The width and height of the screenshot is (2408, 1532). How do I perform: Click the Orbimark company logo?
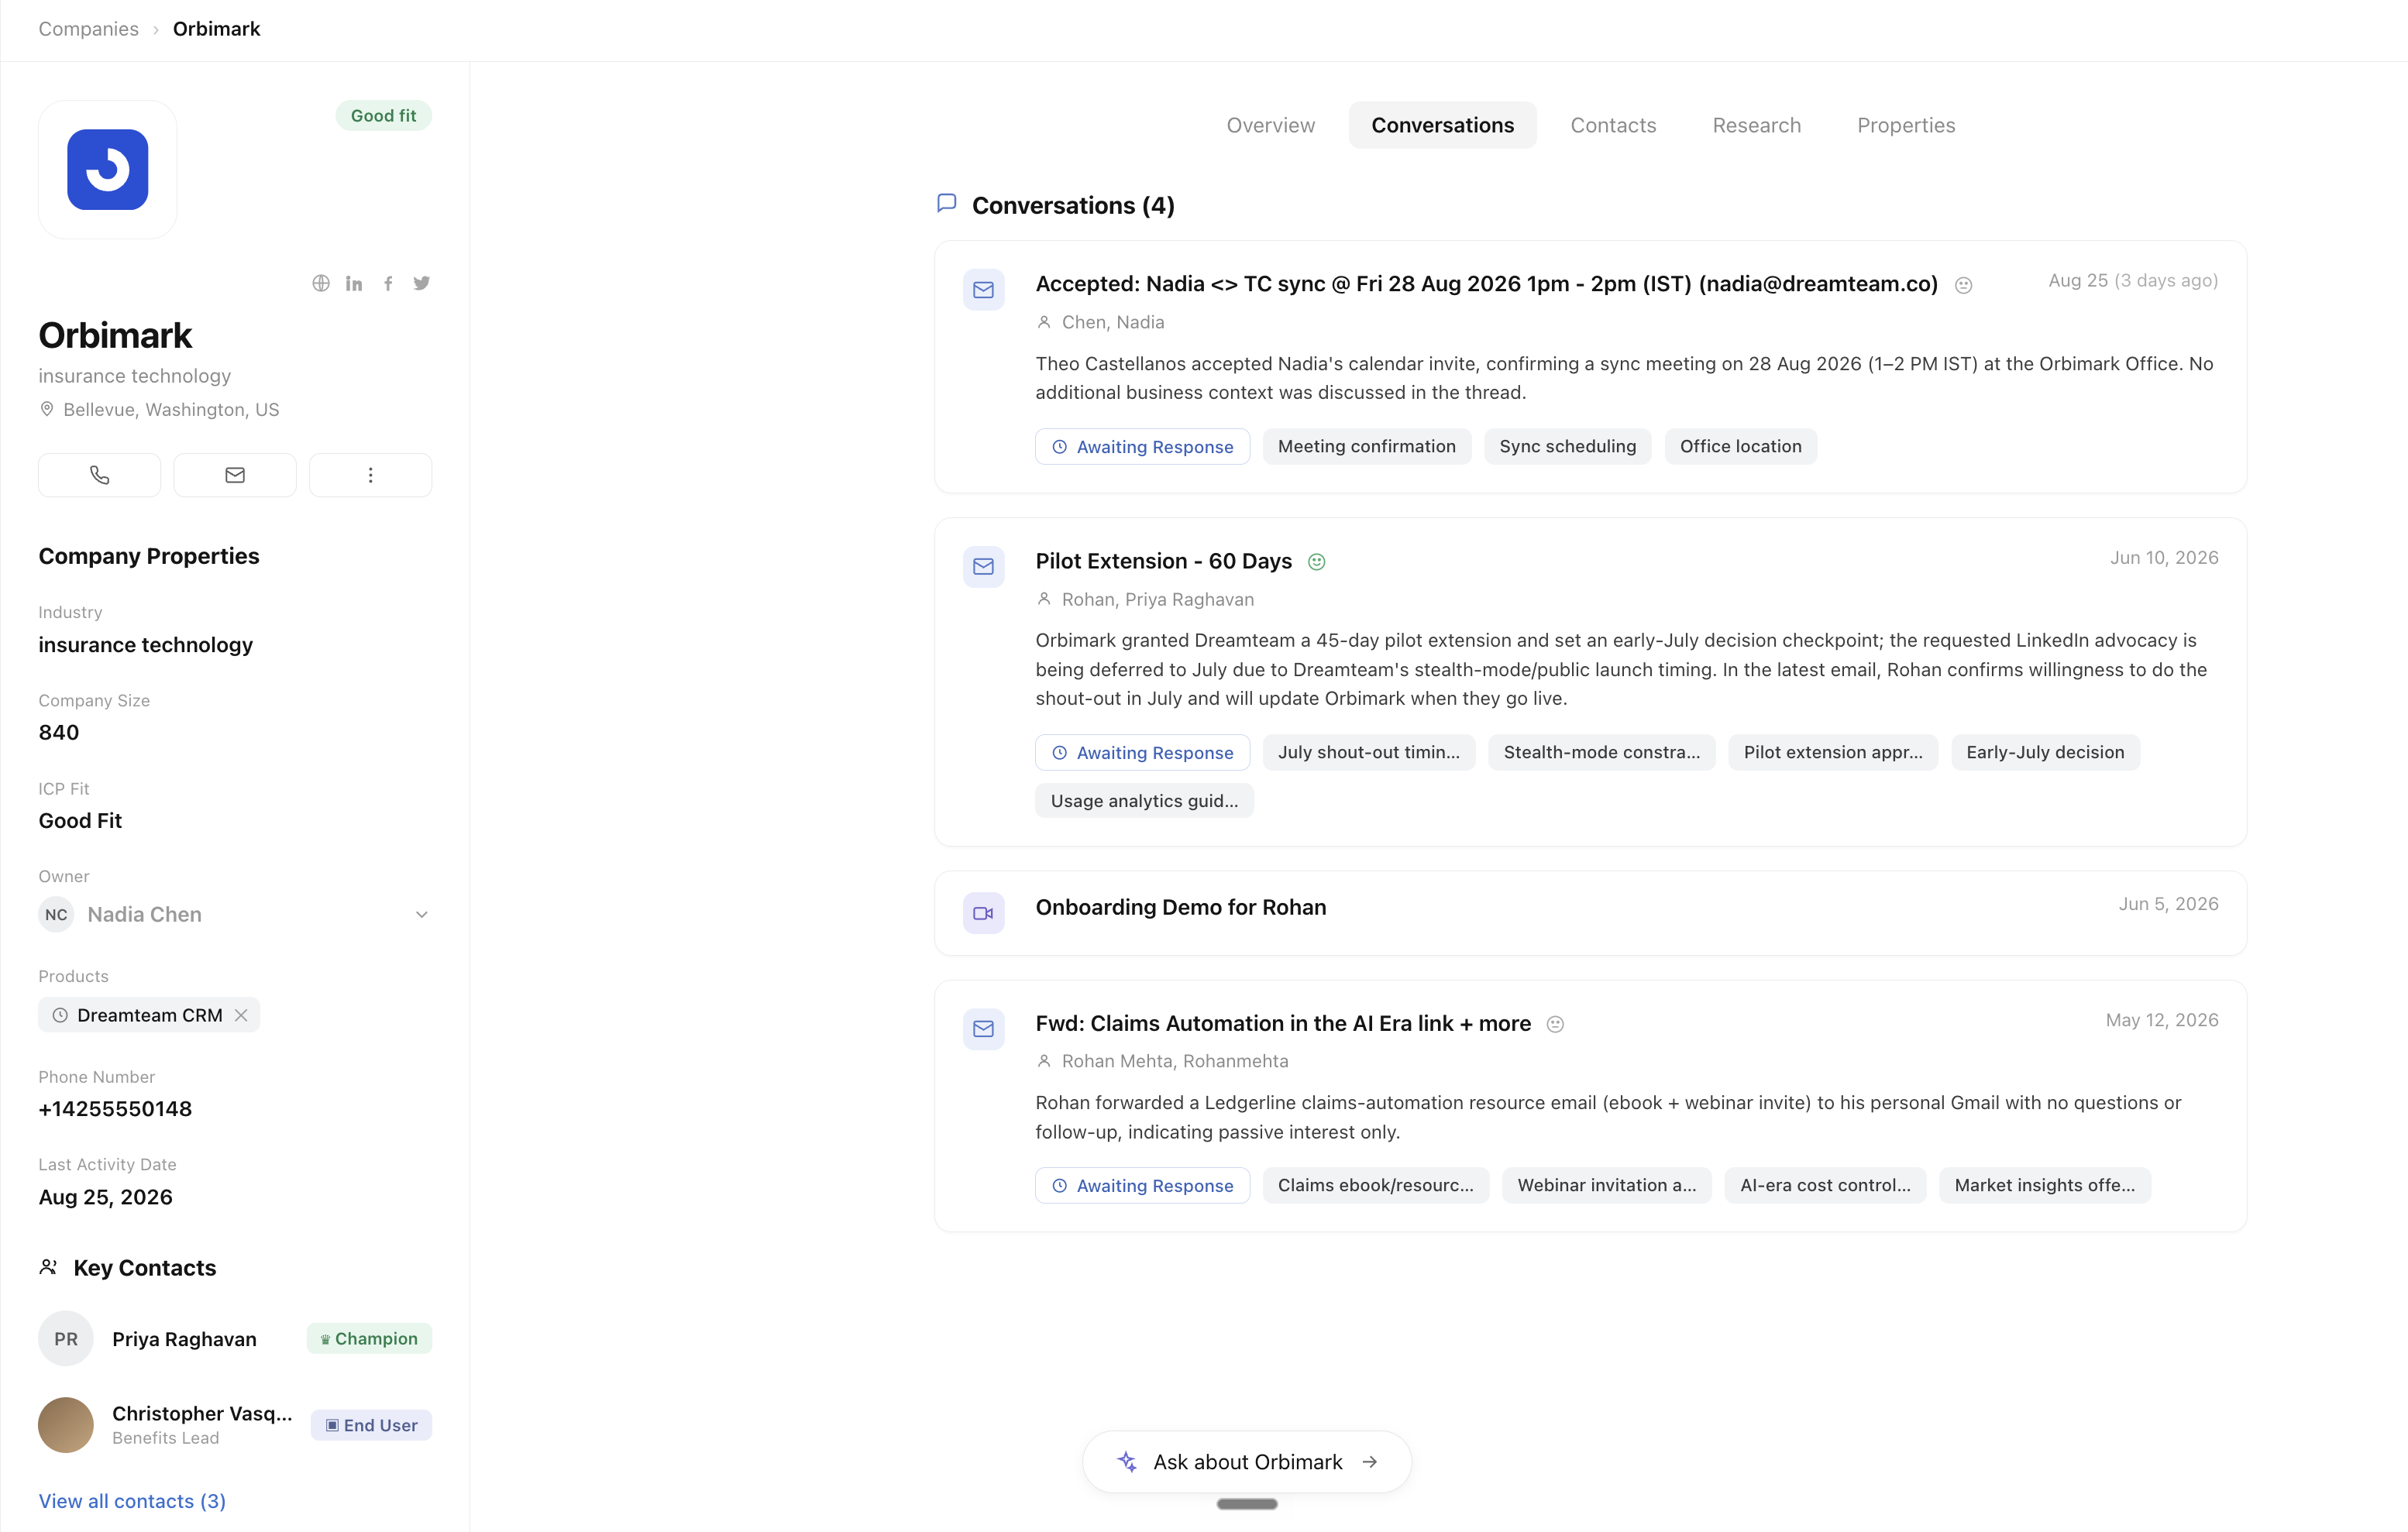[x=108, y=169]
